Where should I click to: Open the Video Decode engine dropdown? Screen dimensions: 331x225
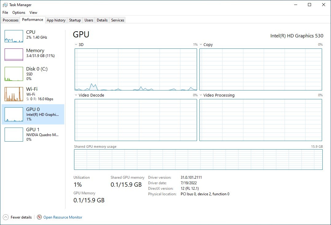click(x=76, y=95)
